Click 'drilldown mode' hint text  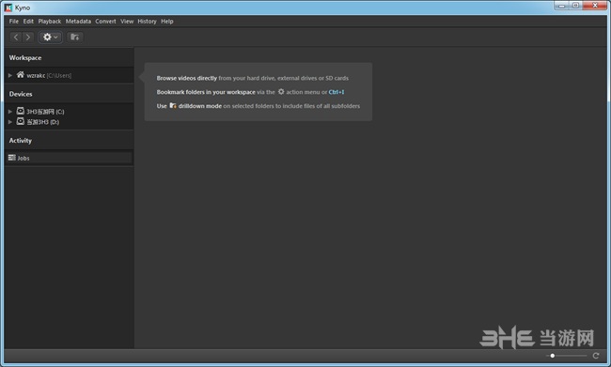200,106
